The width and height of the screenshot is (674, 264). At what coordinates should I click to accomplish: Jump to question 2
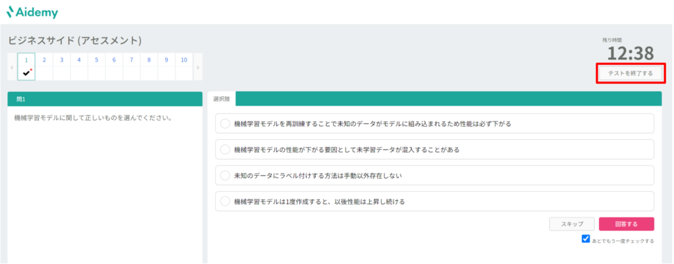pyautogui.click(x=44, y=60)
